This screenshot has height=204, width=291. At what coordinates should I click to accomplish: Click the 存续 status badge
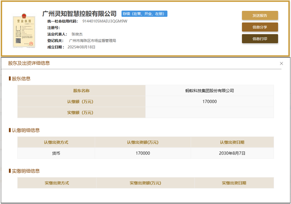[x=144, y=14]
